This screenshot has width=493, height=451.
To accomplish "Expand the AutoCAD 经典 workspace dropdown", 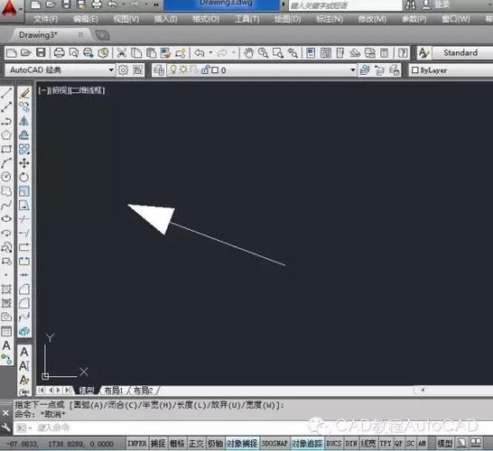I will 111,69.
